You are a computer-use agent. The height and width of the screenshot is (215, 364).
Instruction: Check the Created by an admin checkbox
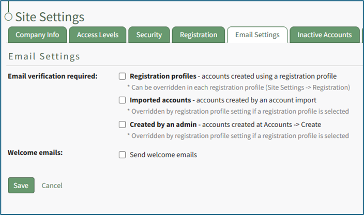(x=123, y=125)
